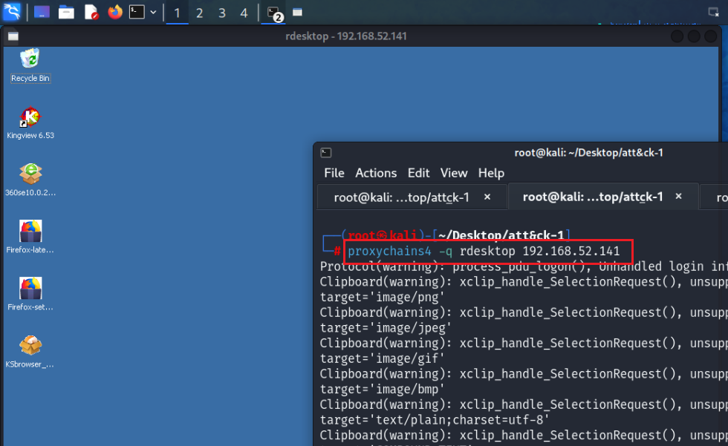
Task: Close the active terminal tab
Action: (x=679, y=197)
